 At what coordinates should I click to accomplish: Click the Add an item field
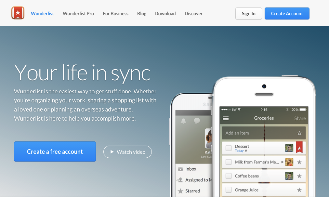(x=264, y=133)
